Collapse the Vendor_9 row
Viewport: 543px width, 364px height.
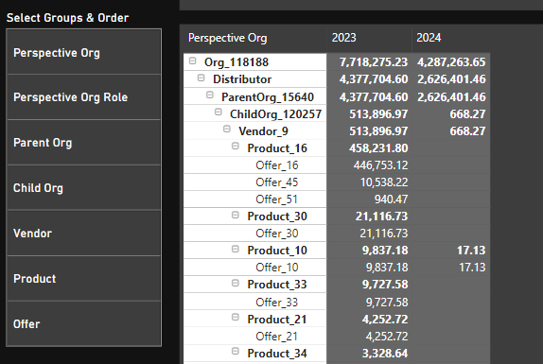tap(227, 130)
